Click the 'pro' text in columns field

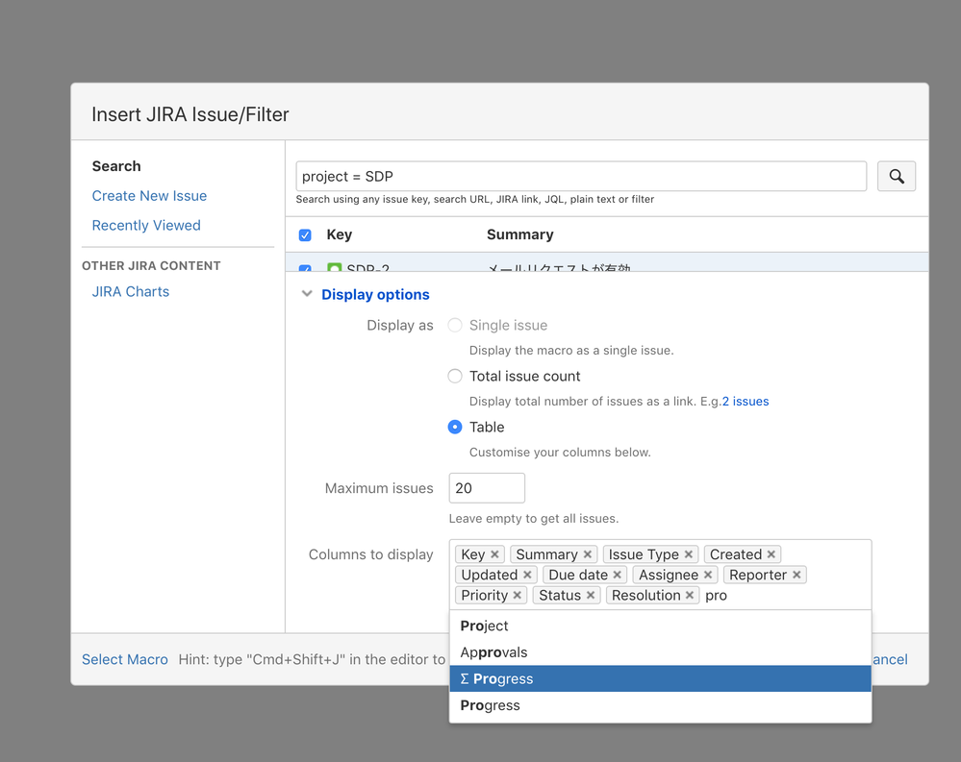[716, 596]
